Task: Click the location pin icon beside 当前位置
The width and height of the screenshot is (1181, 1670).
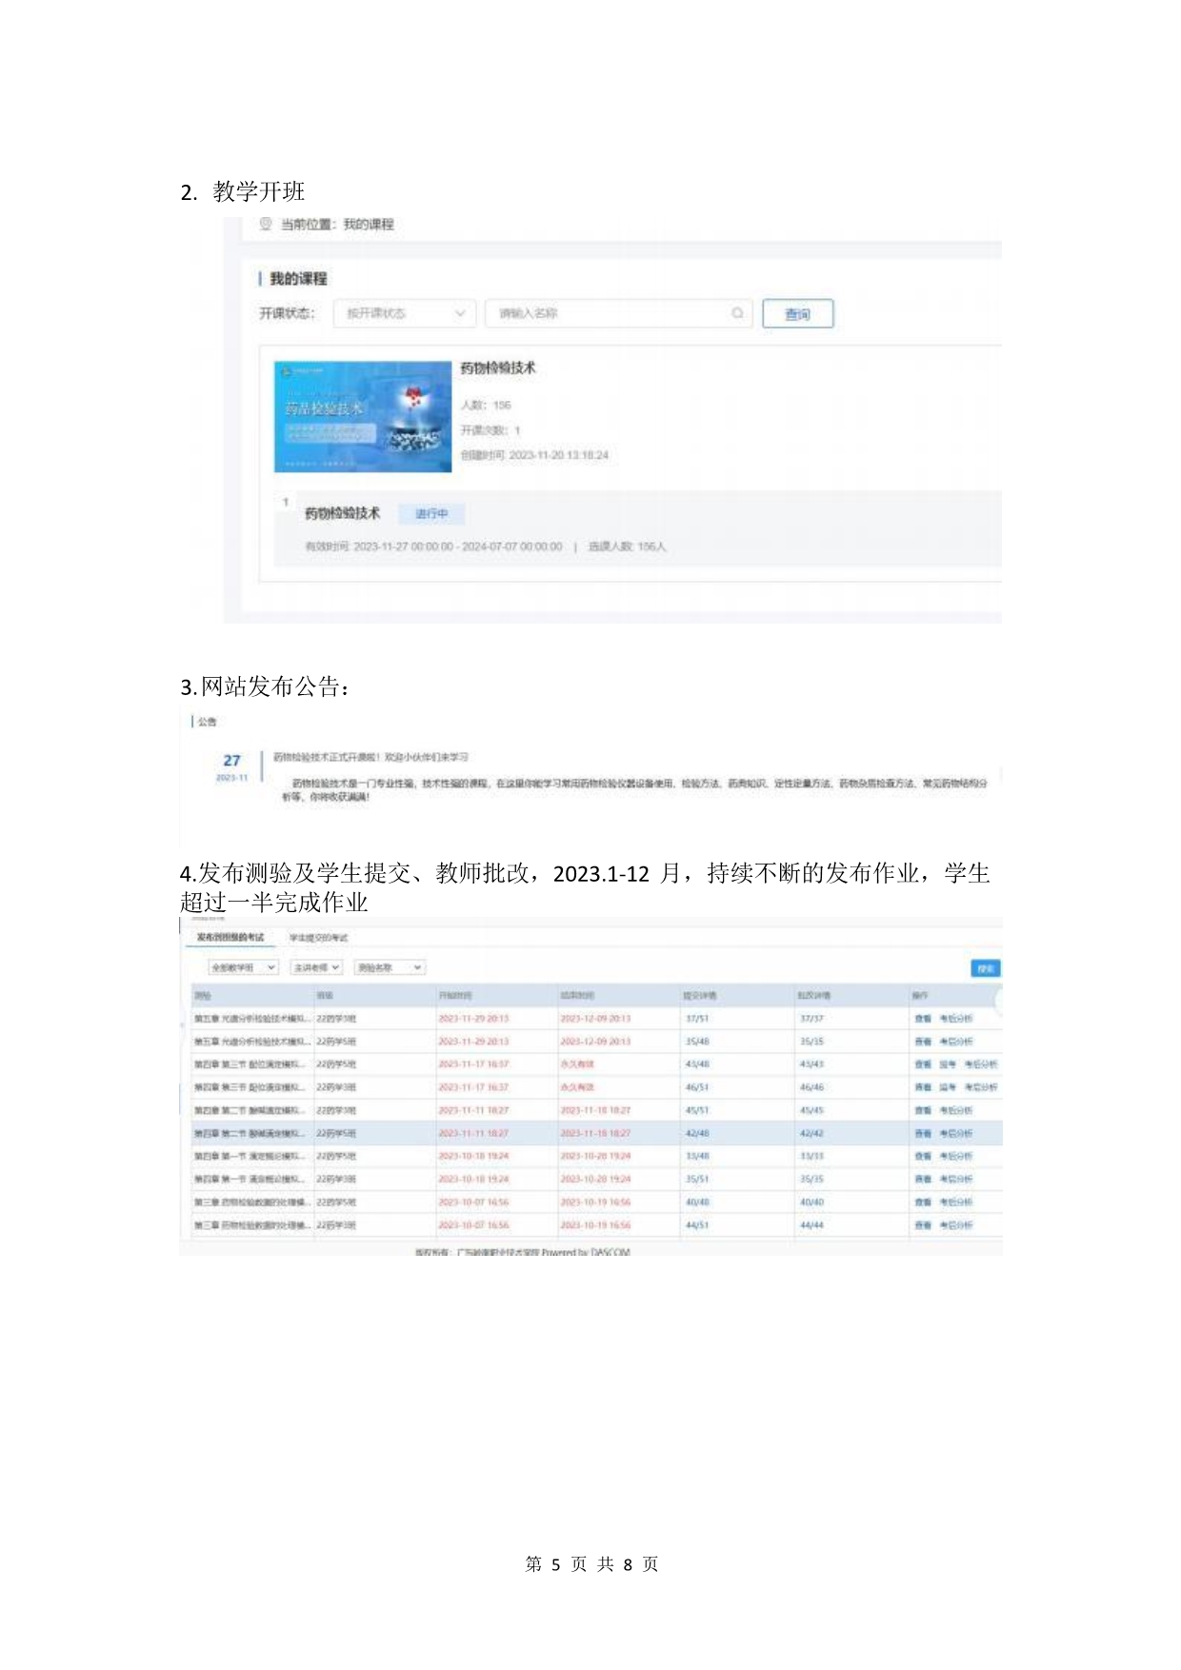Action: pos(266,224)
